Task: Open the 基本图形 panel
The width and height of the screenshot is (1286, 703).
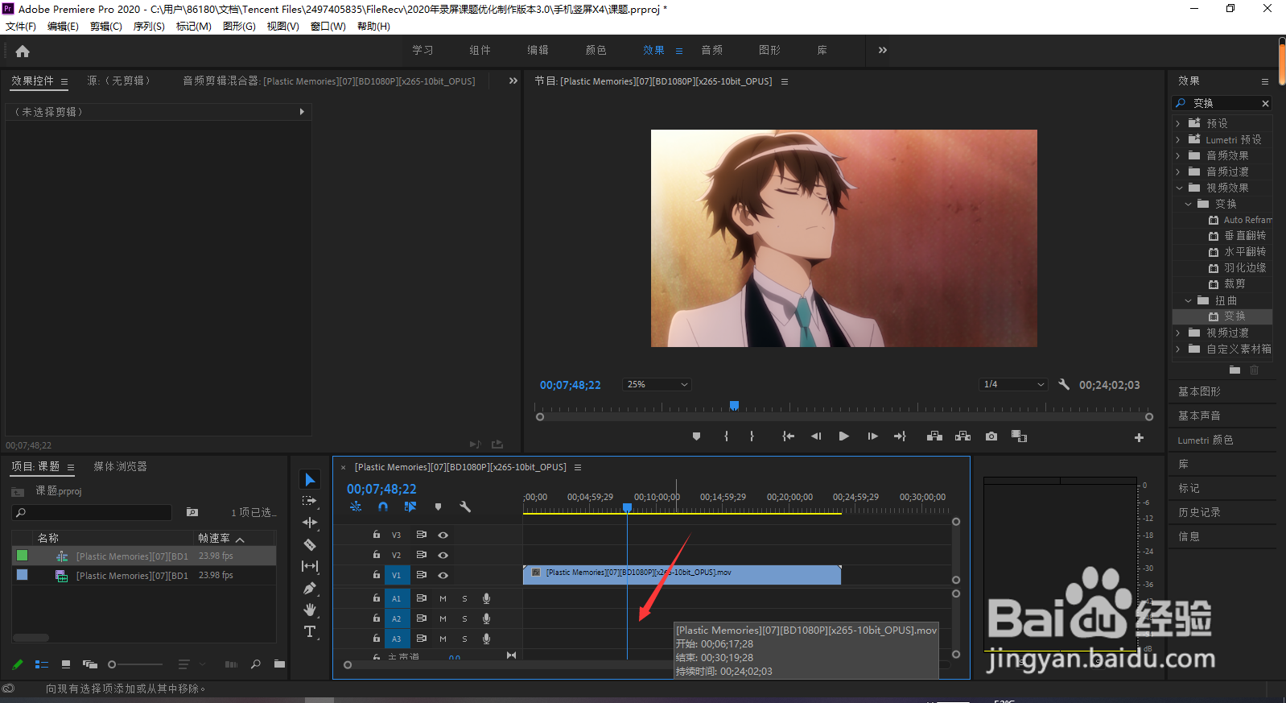Action: (1199, 391)
